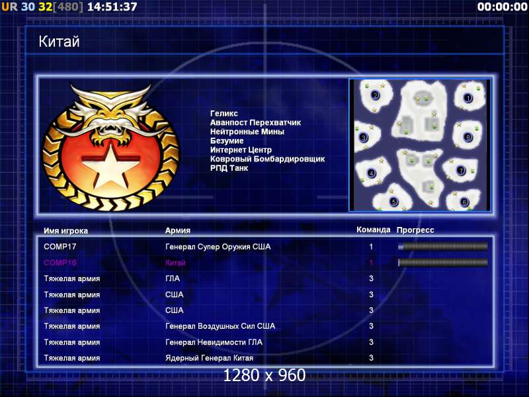Click the 'Армия' column header

click(178, 230)
